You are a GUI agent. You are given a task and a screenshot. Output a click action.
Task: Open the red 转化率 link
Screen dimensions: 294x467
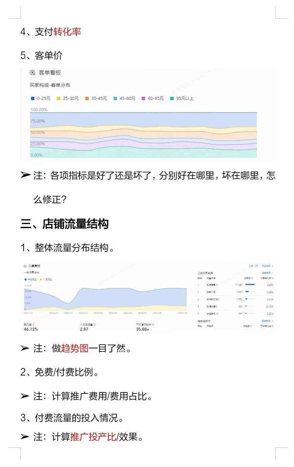67,32
